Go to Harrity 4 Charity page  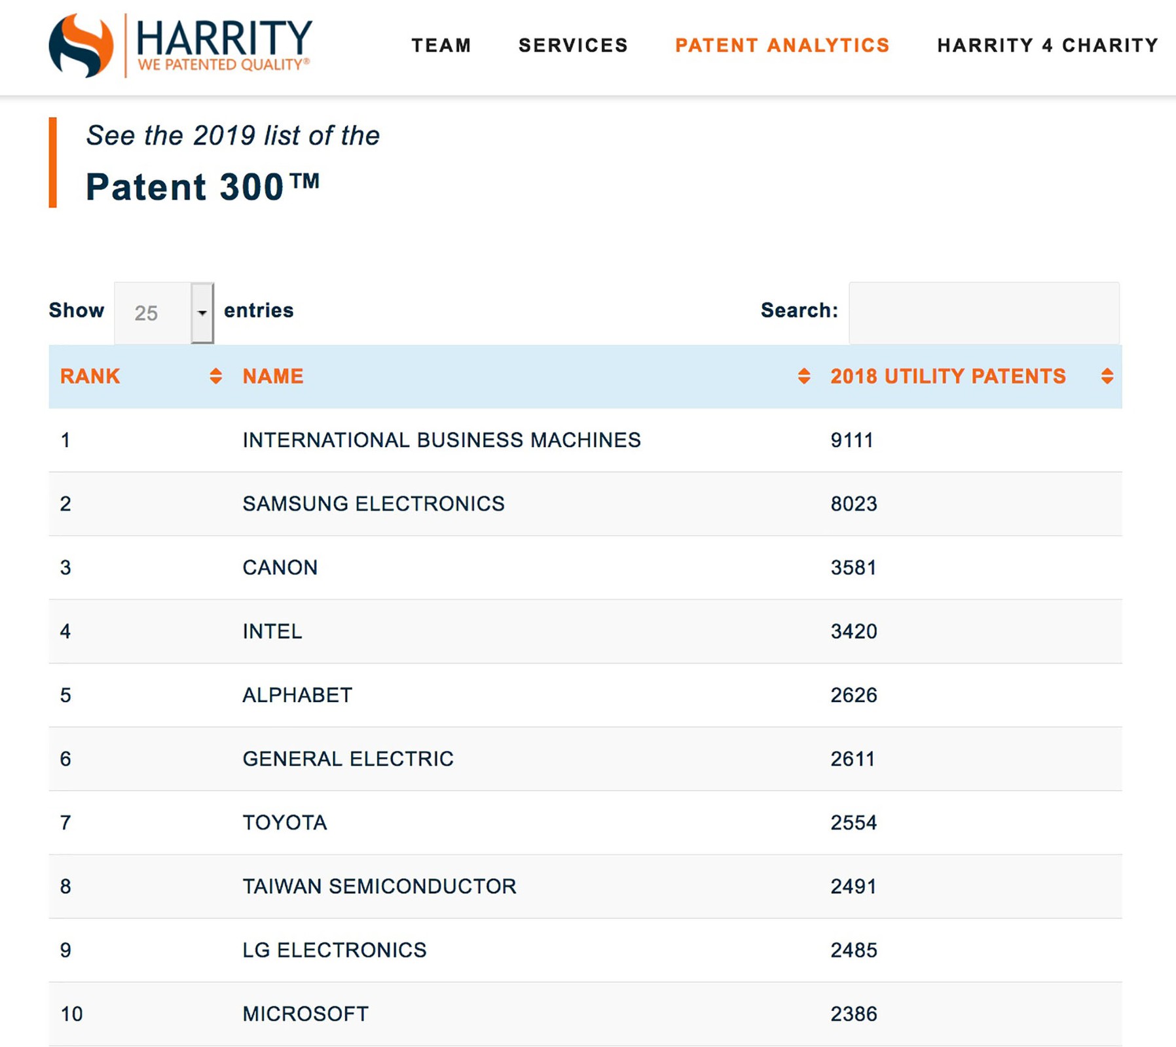[1048, 45]
